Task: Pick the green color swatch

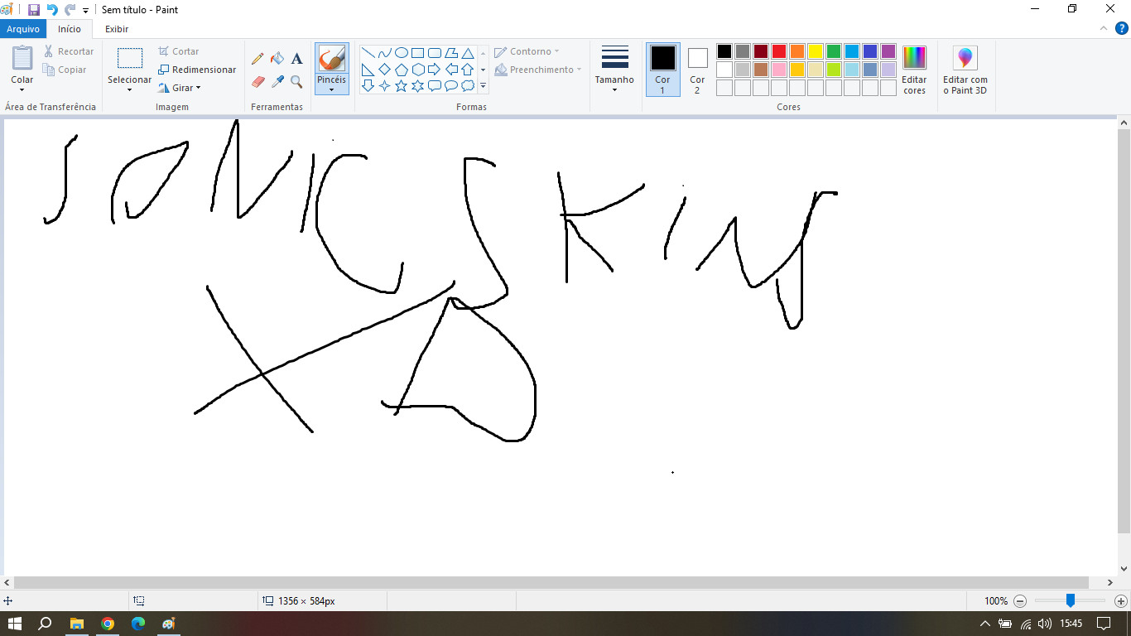Action: 834,51
